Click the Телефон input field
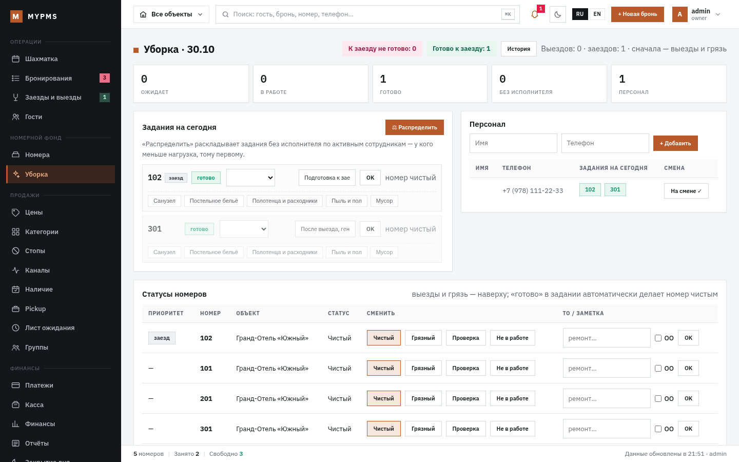Screen dimensions: 739x462 [605, 143]
